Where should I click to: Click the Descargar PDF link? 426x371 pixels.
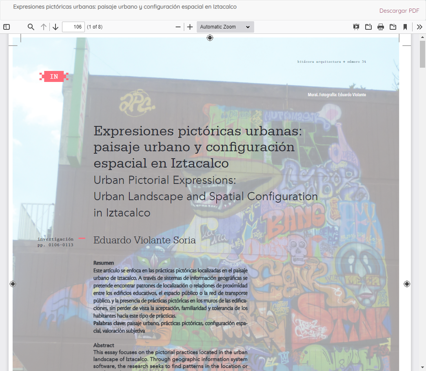pos(399,11)
